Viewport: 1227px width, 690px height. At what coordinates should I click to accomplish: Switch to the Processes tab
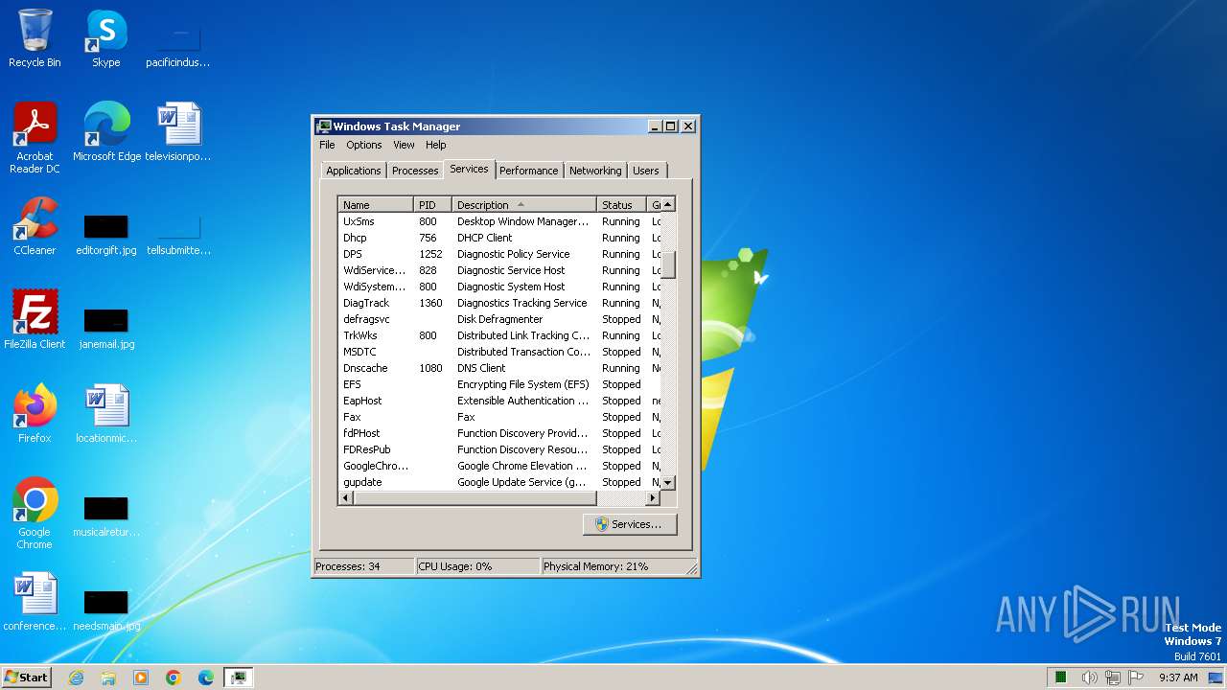point(415,171)
